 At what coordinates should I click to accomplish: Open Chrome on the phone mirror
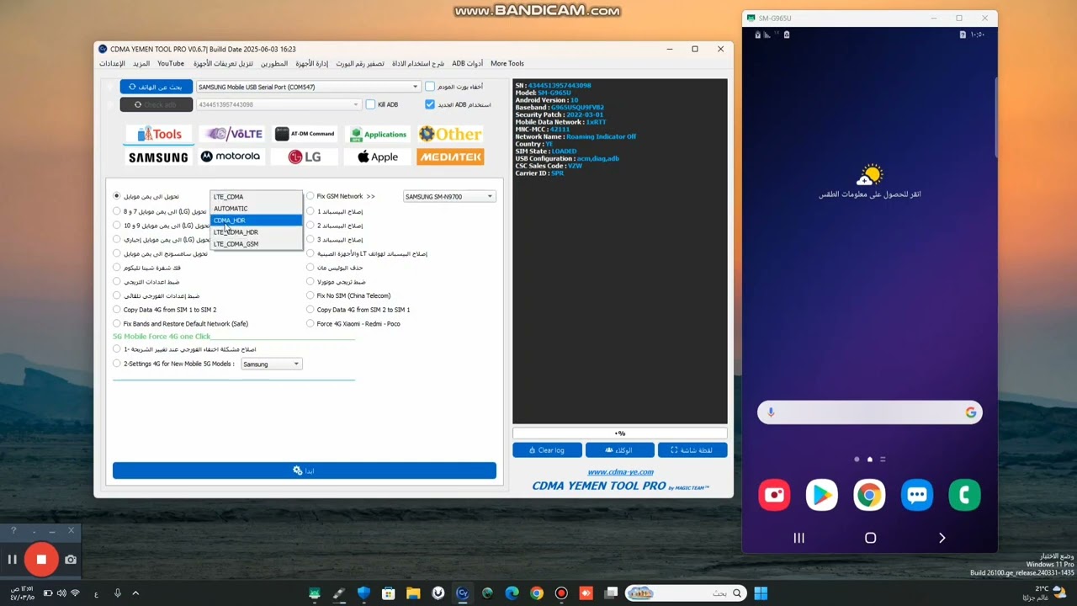869,495
